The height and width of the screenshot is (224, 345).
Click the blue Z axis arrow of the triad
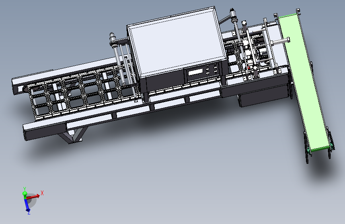[27, 205]
